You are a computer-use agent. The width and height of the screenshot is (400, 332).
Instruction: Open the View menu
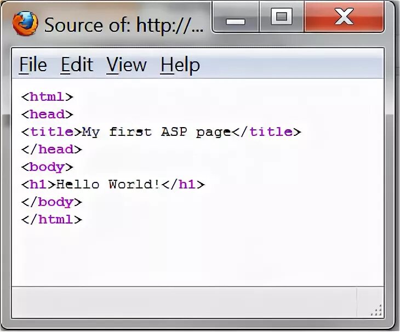pyautogui.click(x=127, y=65)
